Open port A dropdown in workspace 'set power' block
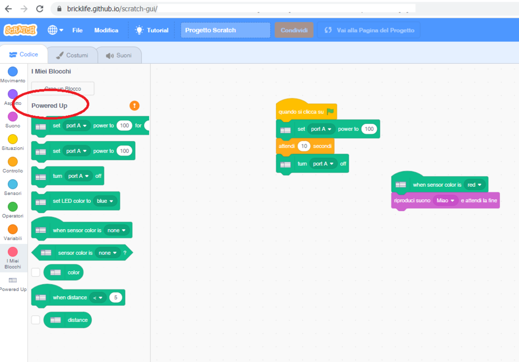 (x=321, y=129)
